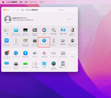Open インターネットアカウント pane
This screenshot has width=111, height=98.
click(x=7, y=42)
